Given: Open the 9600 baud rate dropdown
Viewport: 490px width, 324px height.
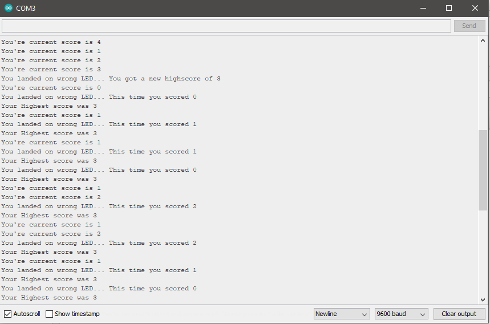Looking at the screenshot, I should pos(401,314).
